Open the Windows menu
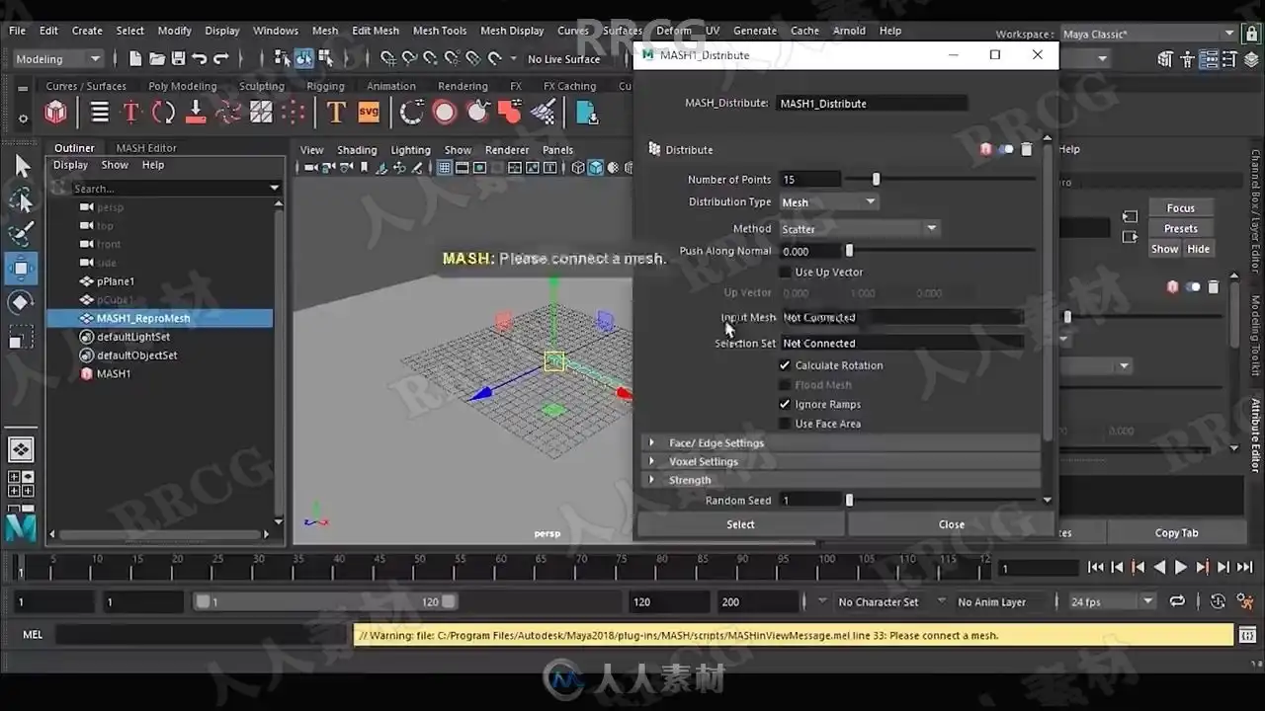This screenshot has width=1265, height=711. (276, 31)
